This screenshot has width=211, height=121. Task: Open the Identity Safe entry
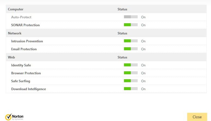21,65
